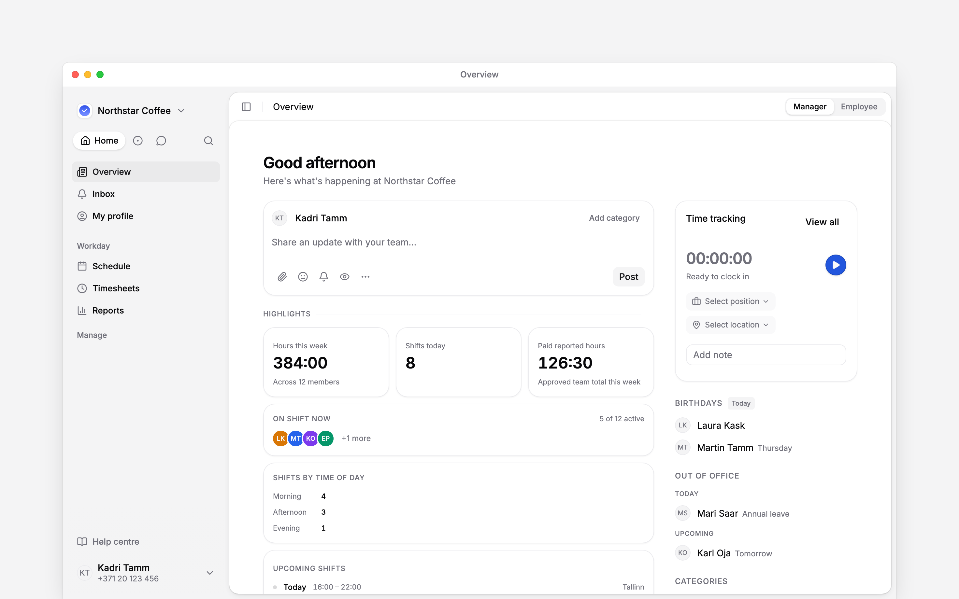This screenshot has height=599, width=959.
Task: Select Laura Kask in Birthdays
Action: (x=721, y=425)
